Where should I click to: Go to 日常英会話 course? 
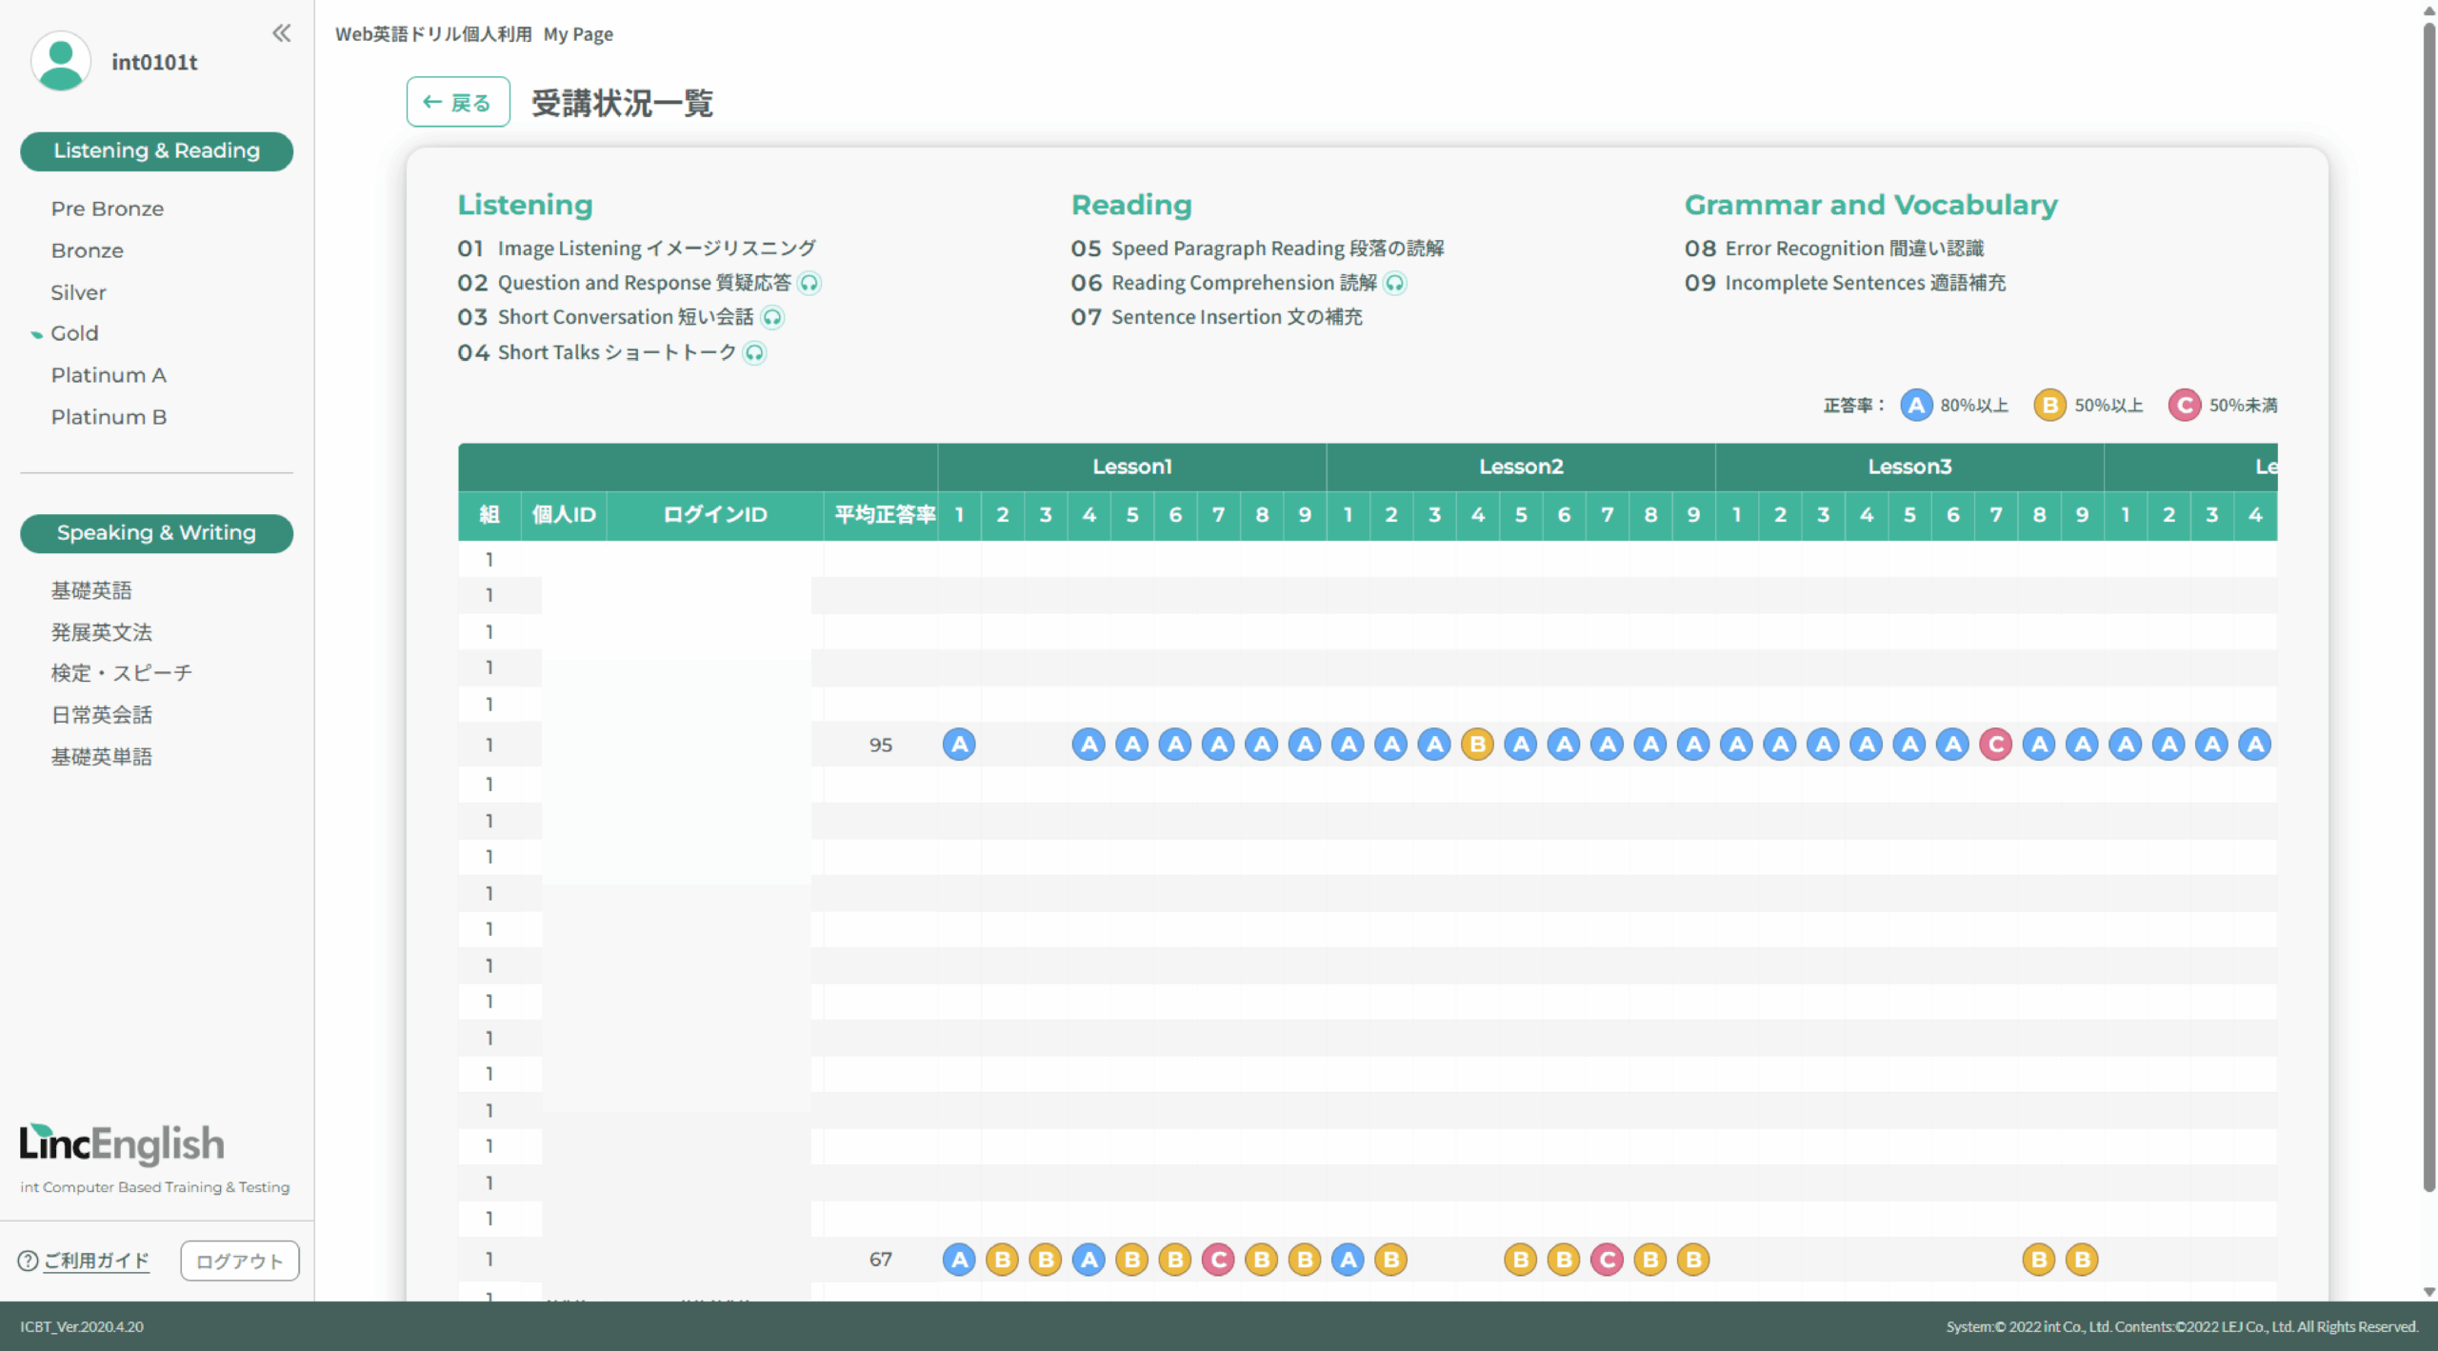tap(101, 715)
